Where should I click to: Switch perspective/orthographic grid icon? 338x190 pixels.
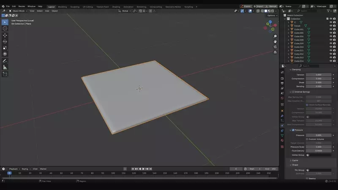275,52
